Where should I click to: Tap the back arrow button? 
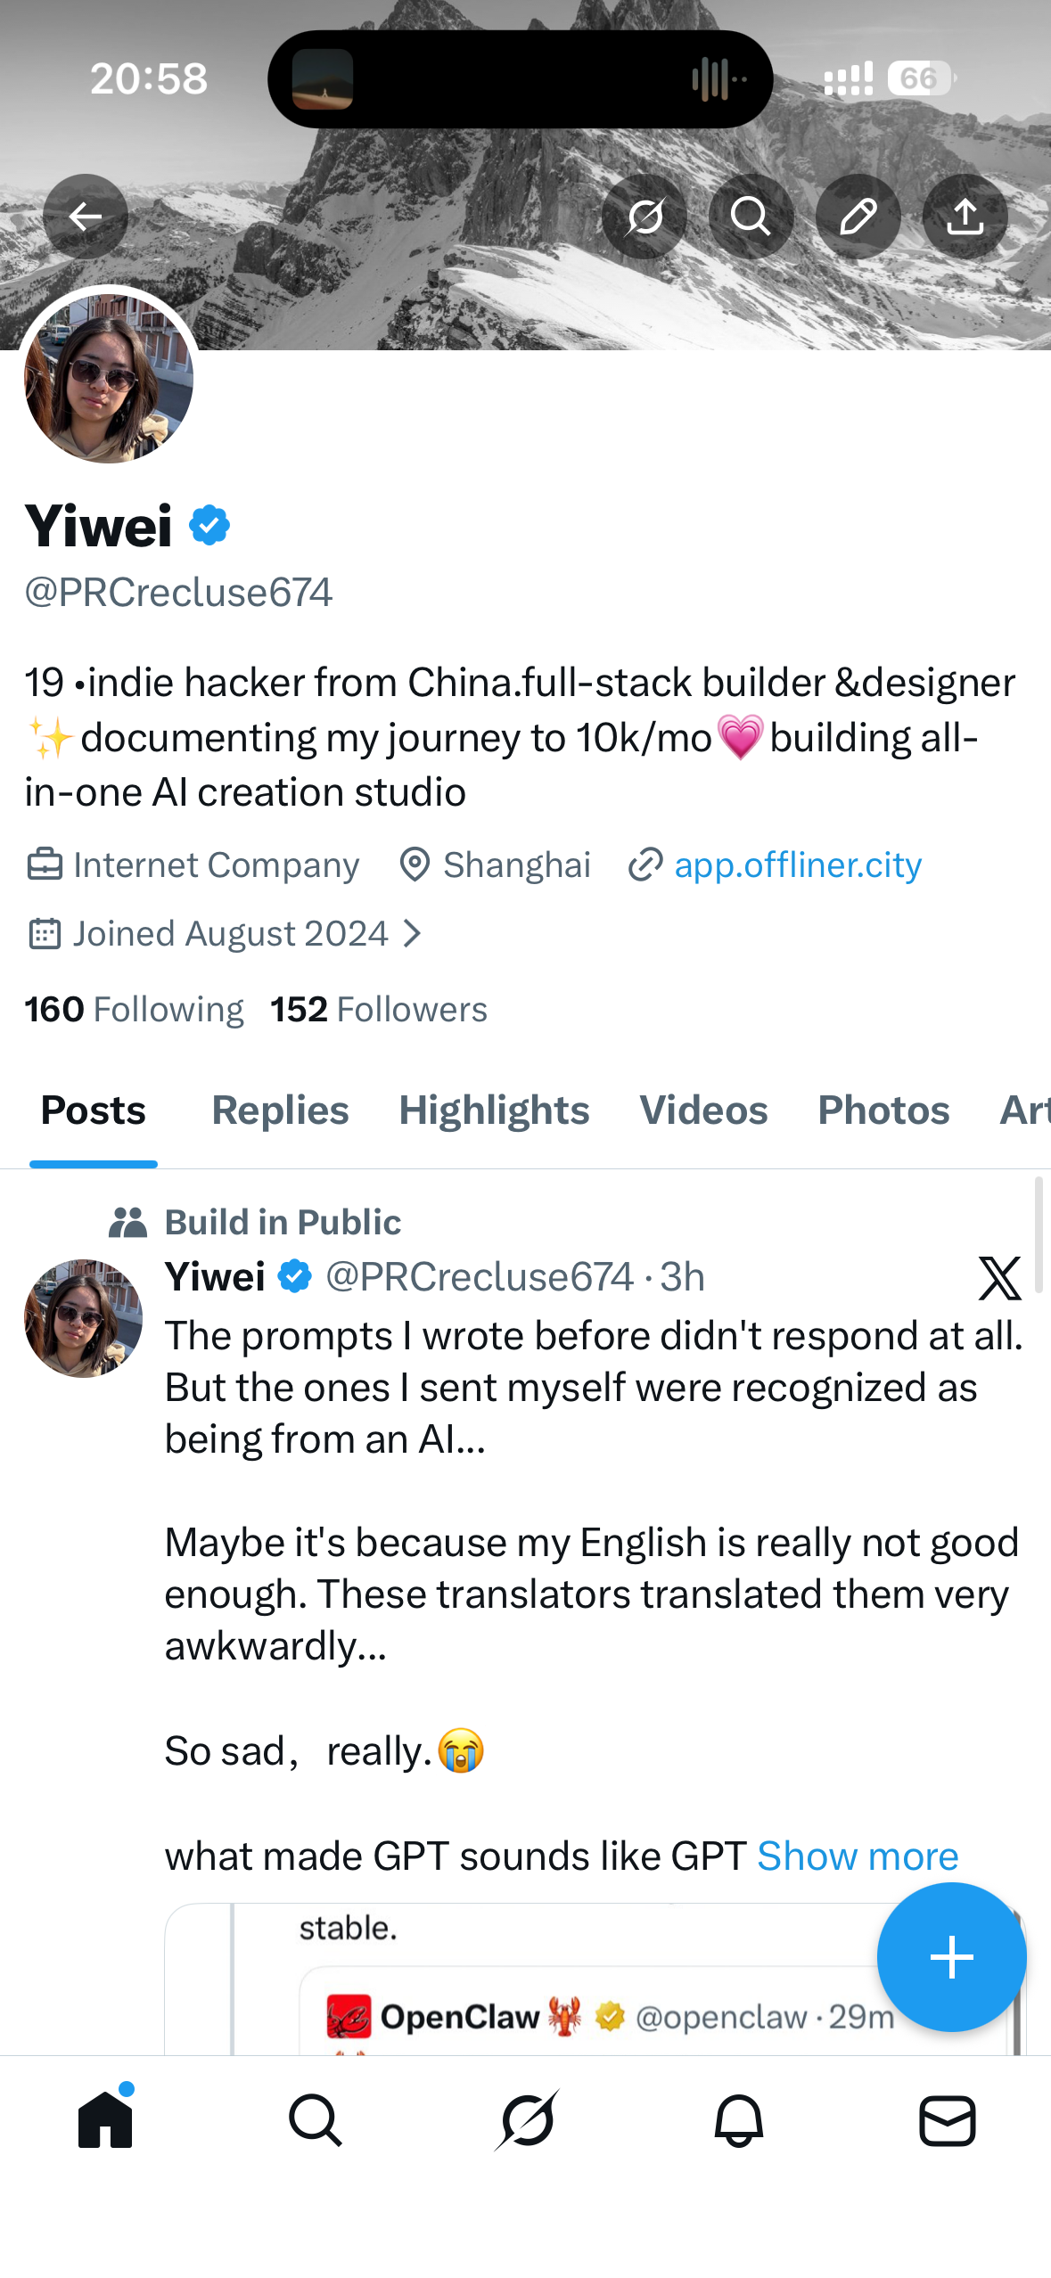click(86, 217)
